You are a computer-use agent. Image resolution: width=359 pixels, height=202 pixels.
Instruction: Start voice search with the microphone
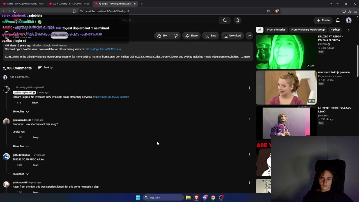coord(238,20)
